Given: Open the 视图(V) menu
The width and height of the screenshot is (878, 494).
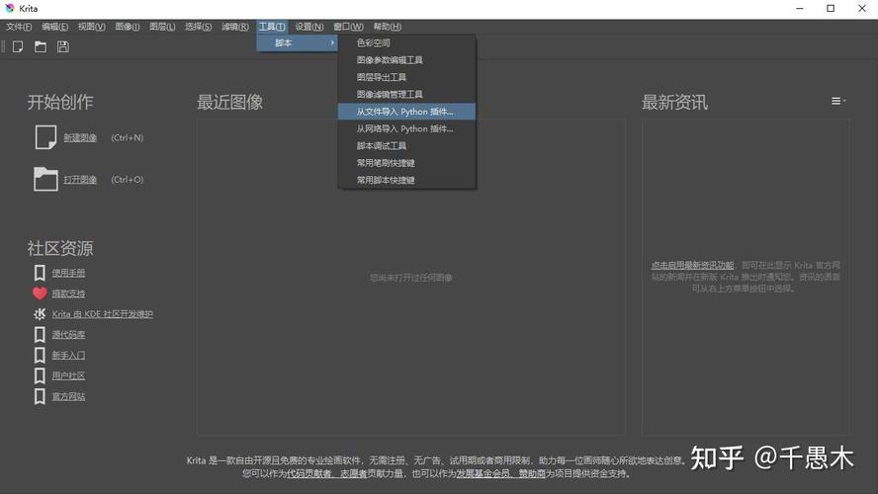Looking at the screenshot, I should [x=91, y=27].
